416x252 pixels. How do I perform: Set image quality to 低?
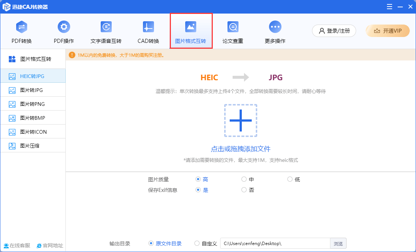[290, 179]
